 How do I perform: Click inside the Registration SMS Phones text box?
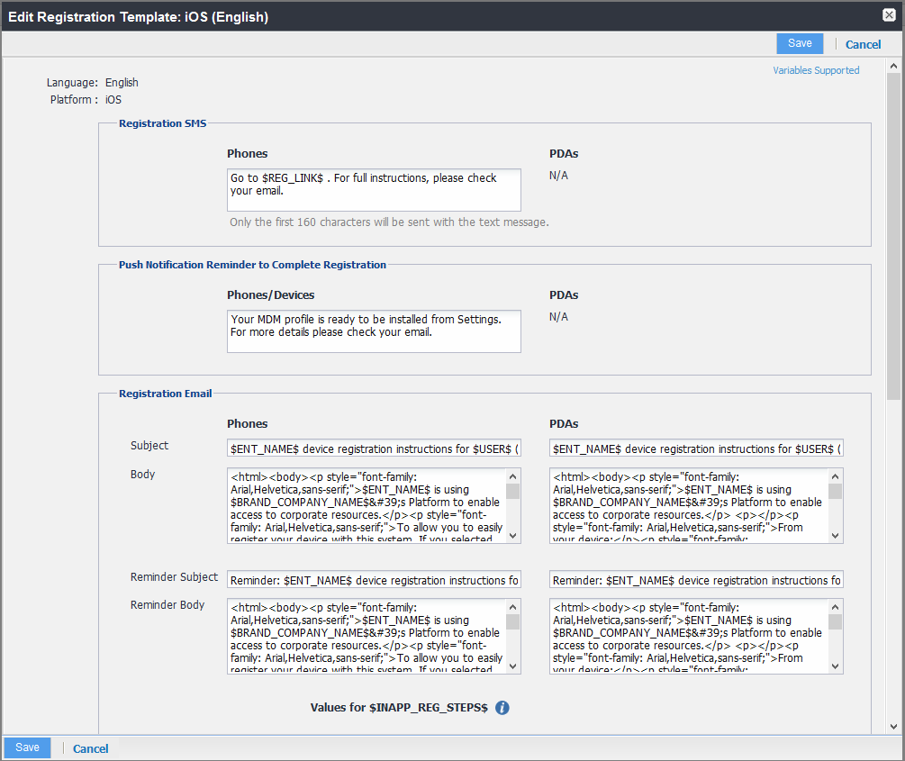tap(374, 189)
